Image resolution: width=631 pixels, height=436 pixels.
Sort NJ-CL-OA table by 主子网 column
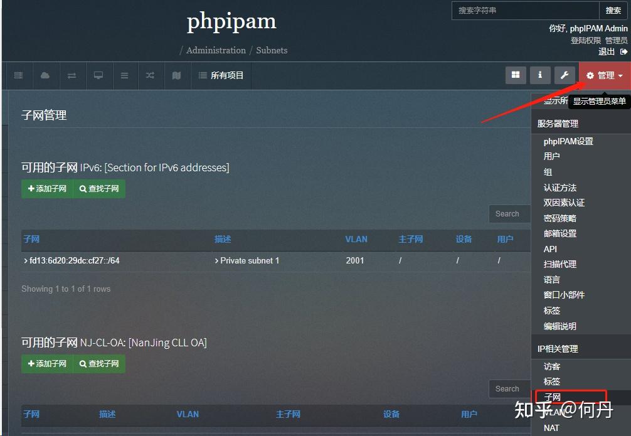pyautogui.click(x=288, y=414)
